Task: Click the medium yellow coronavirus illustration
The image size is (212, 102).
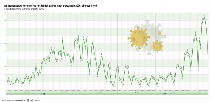Action: click(157, 46)
